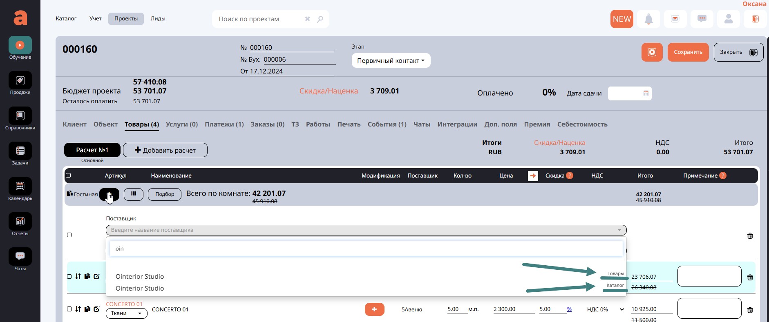
Task: Open the notifications bell icon
Action: (x=648, y=19)
